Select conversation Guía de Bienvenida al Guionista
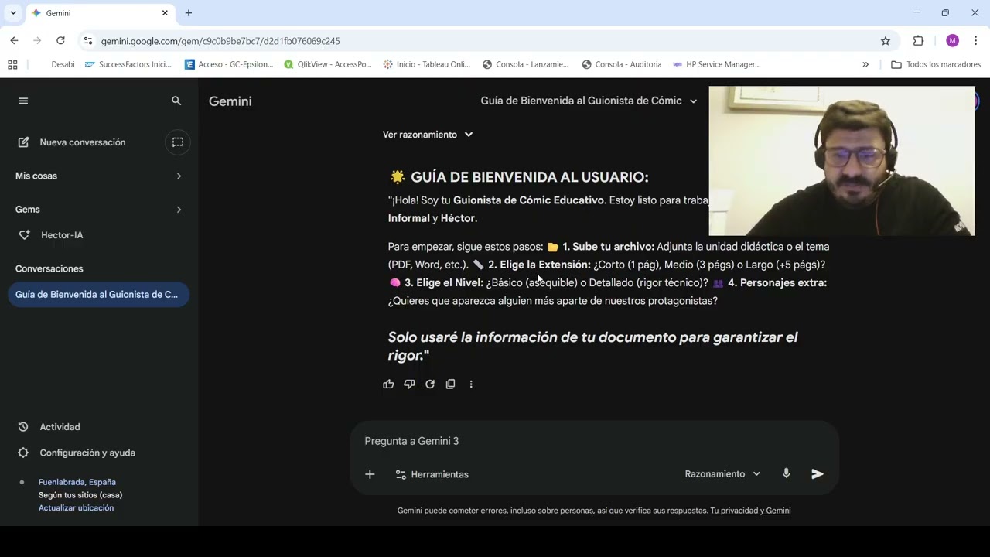 (x=98, y=295)
